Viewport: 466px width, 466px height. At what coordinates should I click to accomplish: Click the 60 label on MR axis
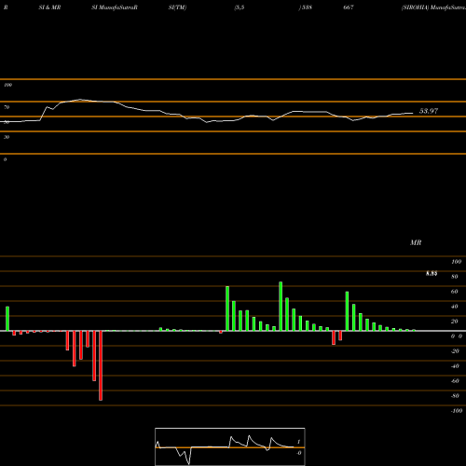pyautogui.click(x=455, y=292)
